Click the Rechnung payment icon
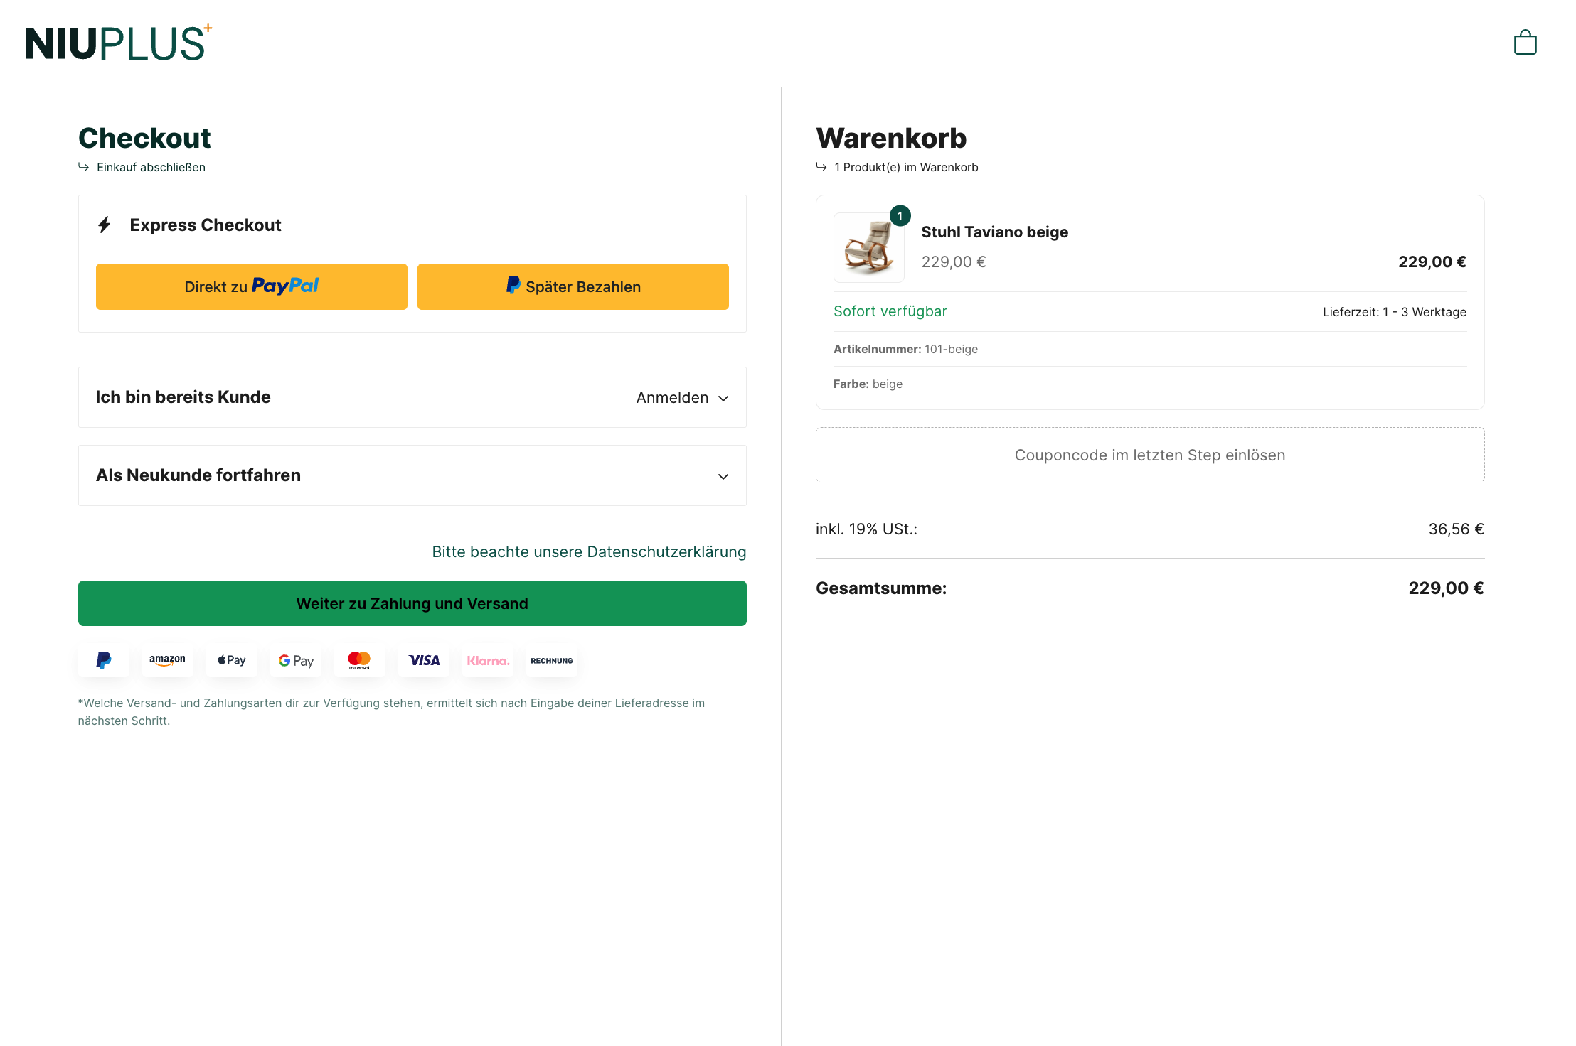Viewport: 1576px width, 1046px height. click(552, 660)
